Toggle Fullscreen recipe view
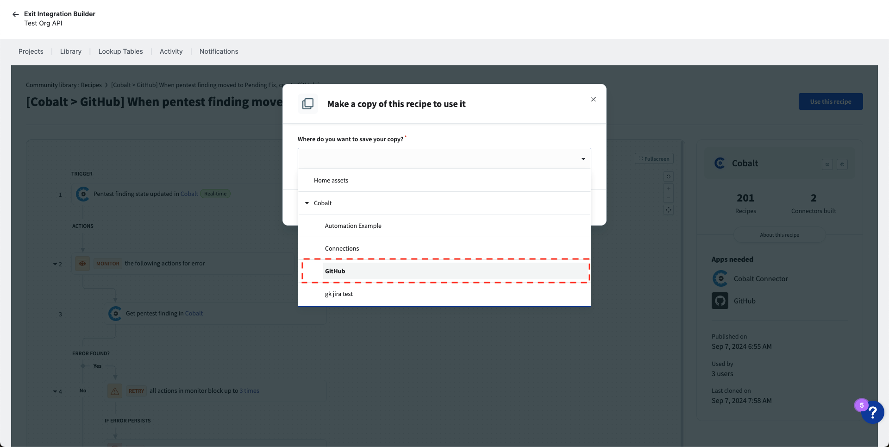Screen dimensions: 889x447 pos(654,158)
